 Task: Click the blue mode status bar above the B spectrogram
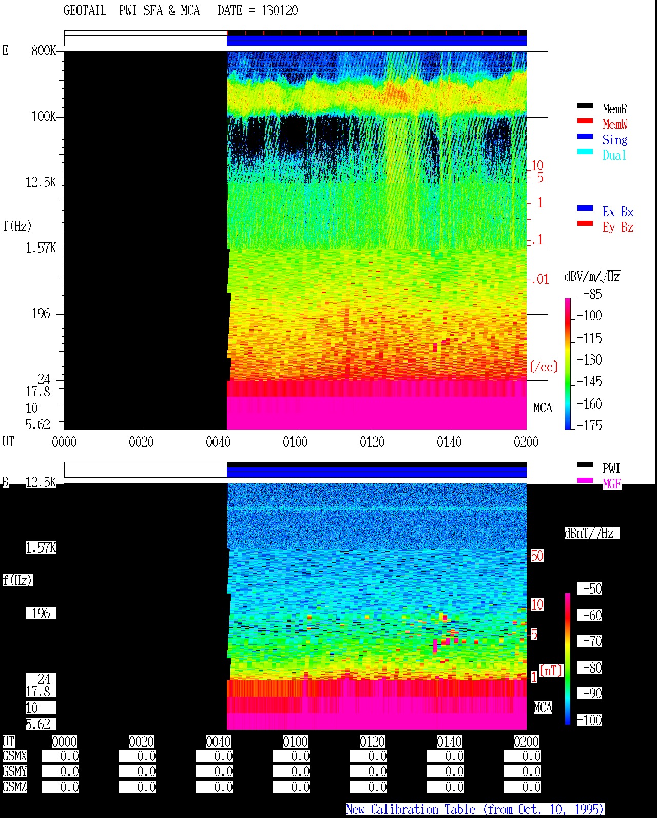(377, 472)
